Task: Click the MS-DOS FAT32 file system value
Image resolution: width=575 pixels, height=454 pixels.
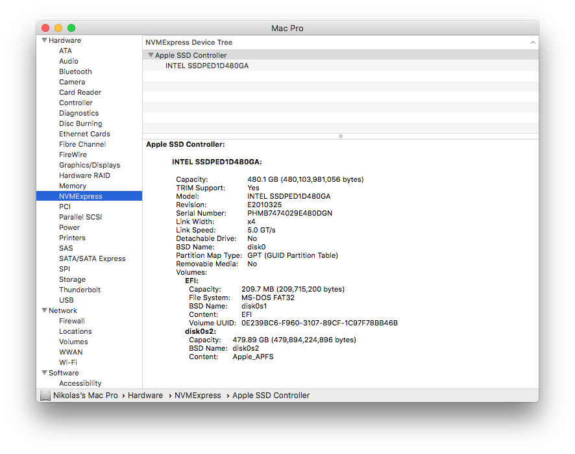Action: (267, 297)
